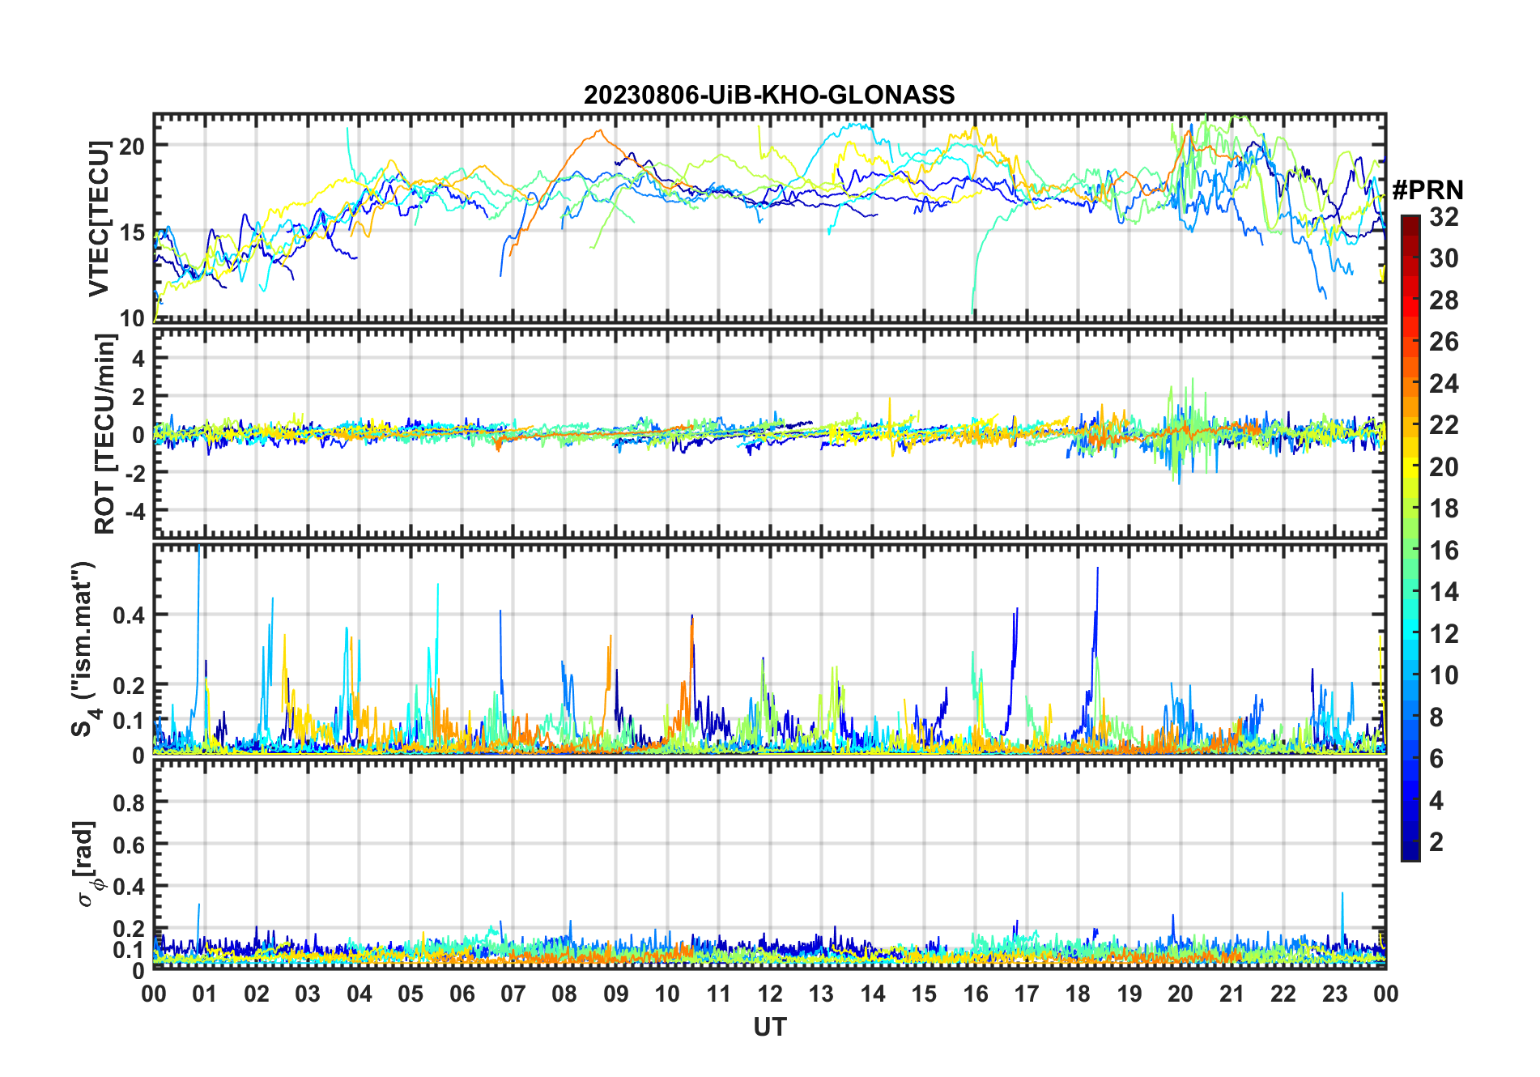This screenshot has height=1077, width=1540.
Task: Click the dark blue bottom of the PRN colorbar
Action: 1410,854
